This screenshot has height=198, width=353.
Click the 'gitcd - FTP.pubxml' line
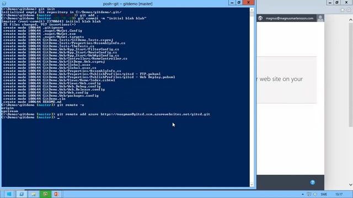pos(82,74)
